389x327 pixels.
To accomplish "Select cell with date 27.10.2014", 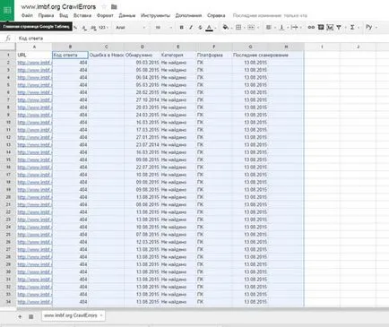I will pos(142,100).
